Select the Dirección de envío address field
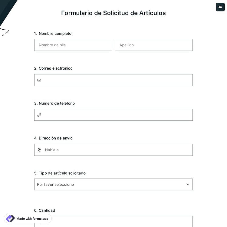This screenshot has height=227, width=227. point(113,150)
